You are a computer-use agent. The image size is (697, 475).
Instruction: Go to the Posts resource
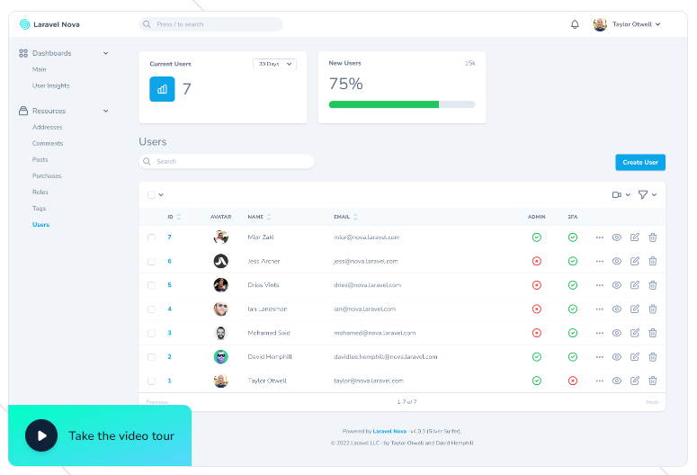point(40,159)
